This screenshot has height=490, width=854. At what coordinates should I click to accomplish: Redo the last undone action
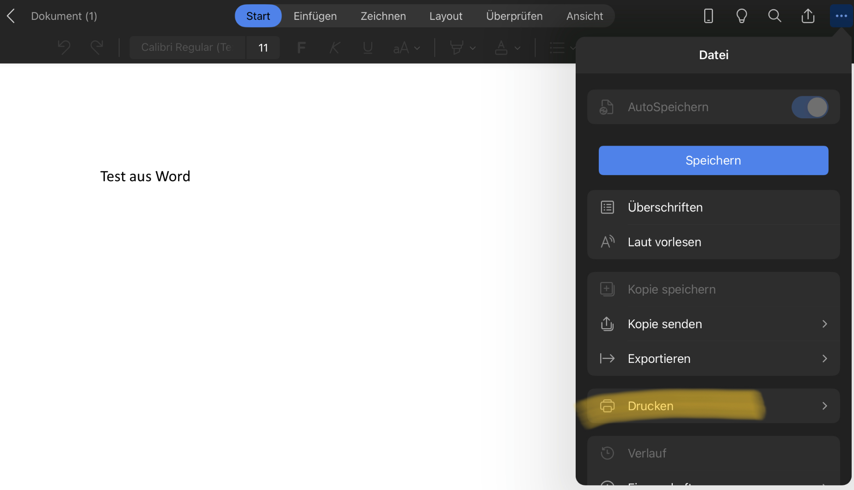97,47
